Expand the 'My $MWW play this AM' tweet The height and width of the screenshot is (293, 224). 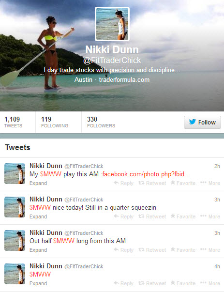[x=38, y=183]
